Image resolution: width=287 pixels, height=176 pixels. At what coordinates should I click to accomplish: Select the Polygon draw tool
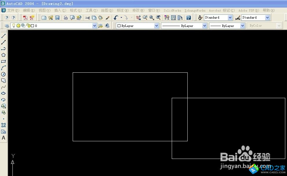(3, 55)
